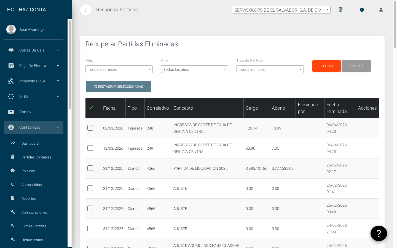Click the Cortes De Caja store icon
This screenshot has height=248, width=397.
click(11, 50)
